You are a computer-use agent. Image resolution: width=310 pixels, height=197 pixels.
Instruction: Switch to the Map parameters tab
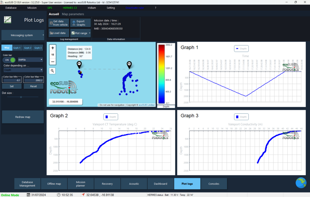click(73, 14)
